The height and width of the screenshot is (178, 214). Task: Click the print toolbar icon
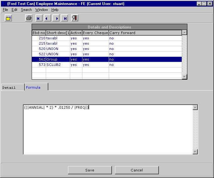[x=29, y=18]
